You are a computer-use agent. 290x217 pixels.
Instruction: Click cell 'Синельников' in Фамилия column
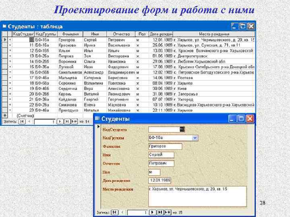[x=70, y=72]
